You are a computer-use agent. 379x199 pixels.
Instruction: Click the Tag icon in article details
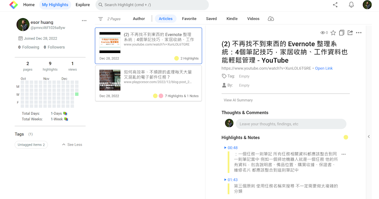click(x=224, y=76)
